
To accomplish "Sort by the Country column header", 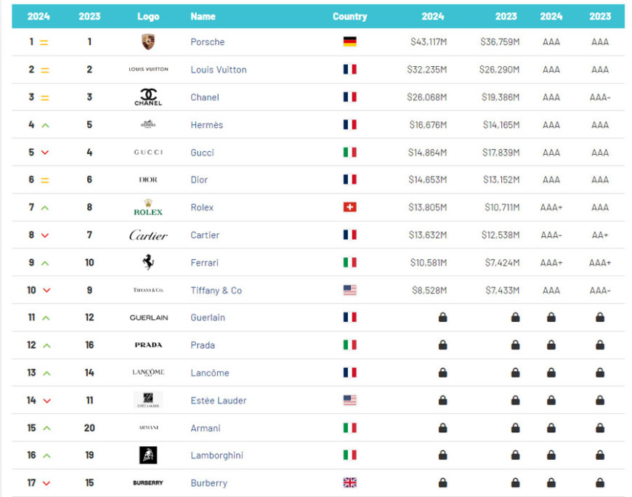I will 349,16.
